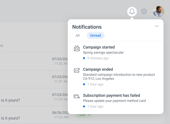170x124 pixels.
Task: Mark Campaign started notification as read via blue dot
Action: click(84, 58)
